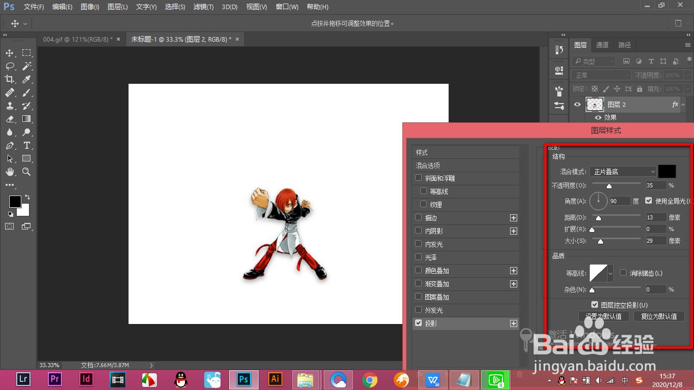Reset default foreground and background colors
The height and width of the screenshot is (390, 694).
(11, 214)
